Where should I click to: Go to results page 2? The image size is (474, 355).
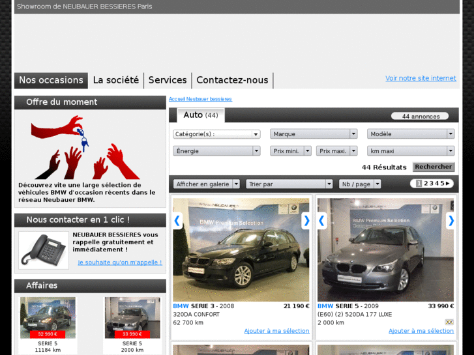tap(426, 184)
